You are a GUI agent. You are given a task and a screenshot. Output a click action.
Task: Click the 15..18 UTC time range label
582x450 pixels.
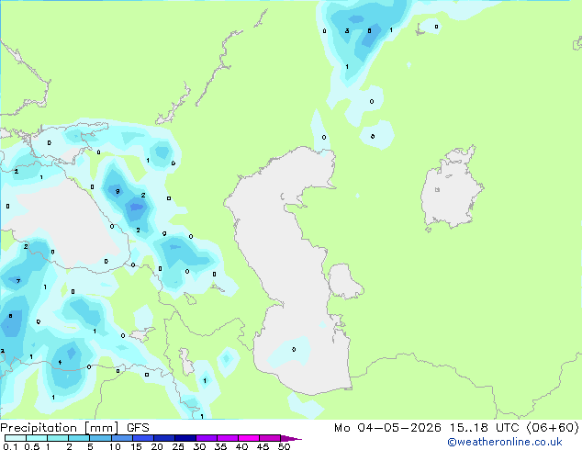[x=484, y=428]
